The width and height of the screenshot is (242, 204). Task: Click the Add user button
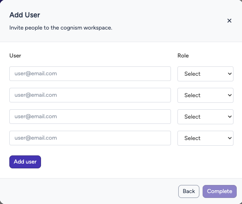click(25, 162)
